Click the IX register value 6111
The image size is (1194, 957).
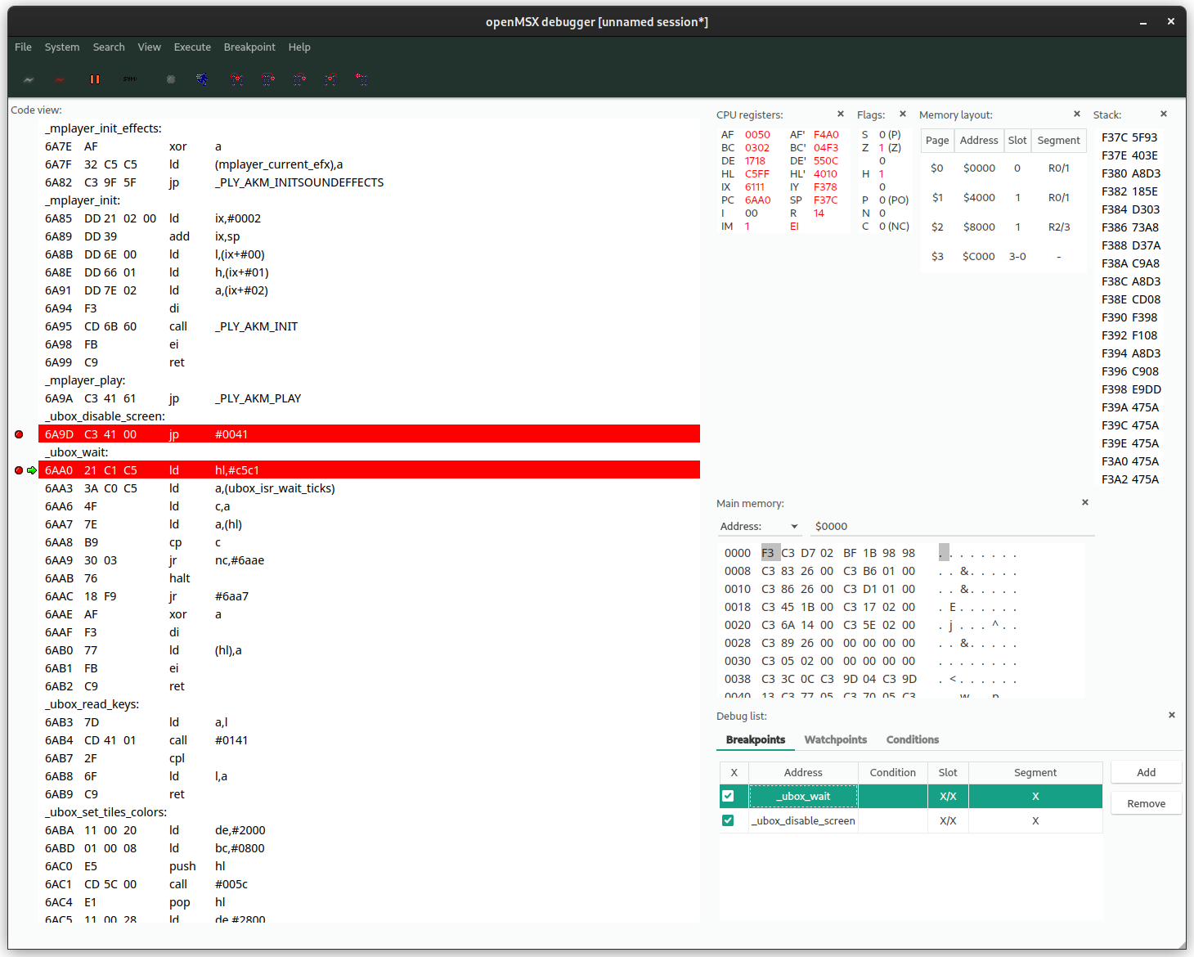click(755, 187)
